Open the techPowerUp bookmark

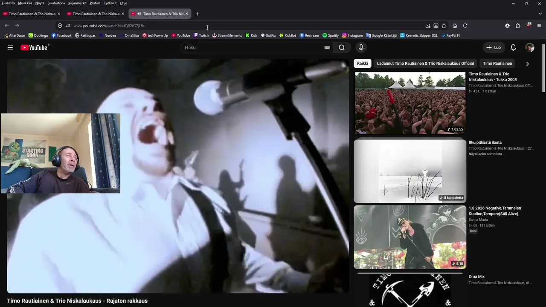[x=155, y=35]
